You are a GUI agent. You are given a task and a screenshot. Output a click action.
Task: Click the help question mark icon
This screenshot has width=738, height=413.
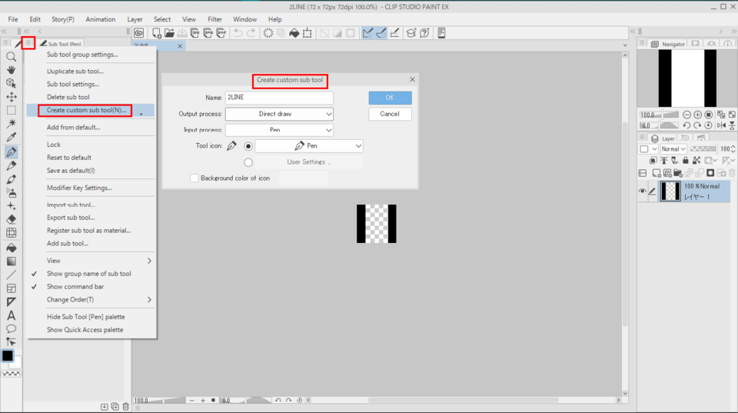tap(424, 33)
